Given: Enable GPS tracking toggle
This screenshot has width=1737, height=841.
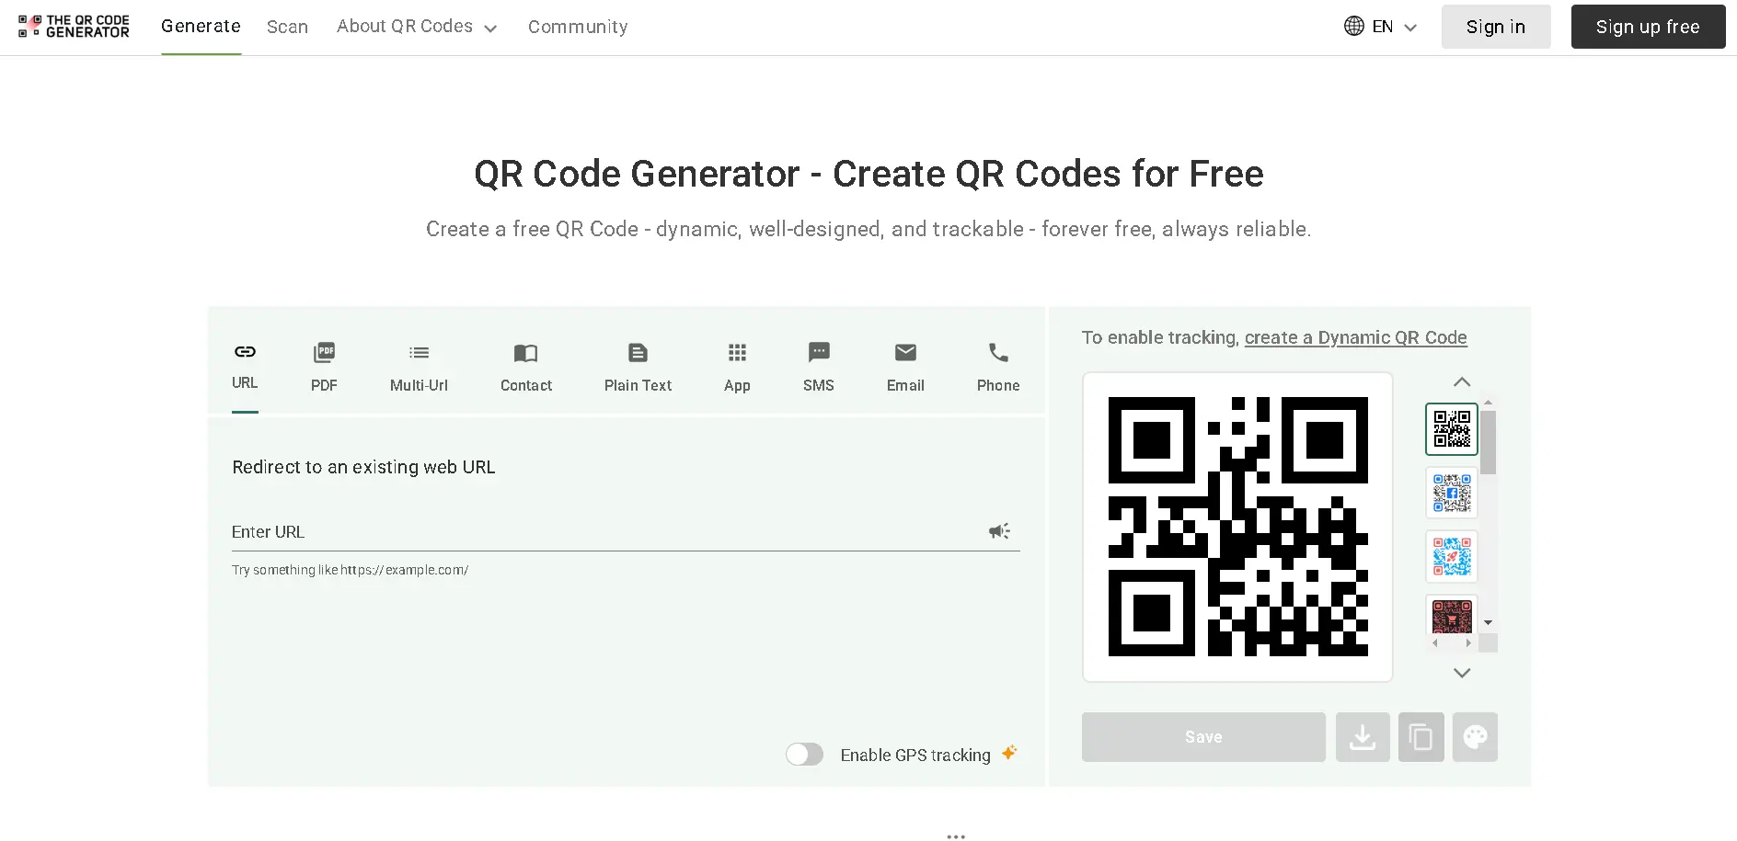Looking at the screenshot, I should 804,754.
